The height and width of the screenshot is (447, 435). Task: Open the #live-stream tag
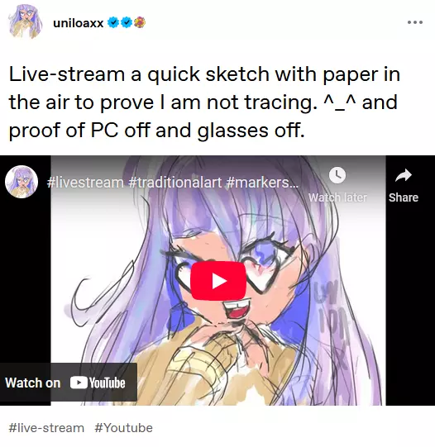(x=46, y=428)
